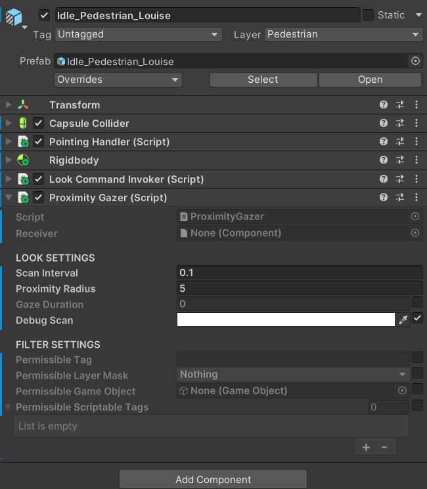The image size is (427, 489).
Task: Disable Proximity Gazer script checkbox
Action: 38,197
